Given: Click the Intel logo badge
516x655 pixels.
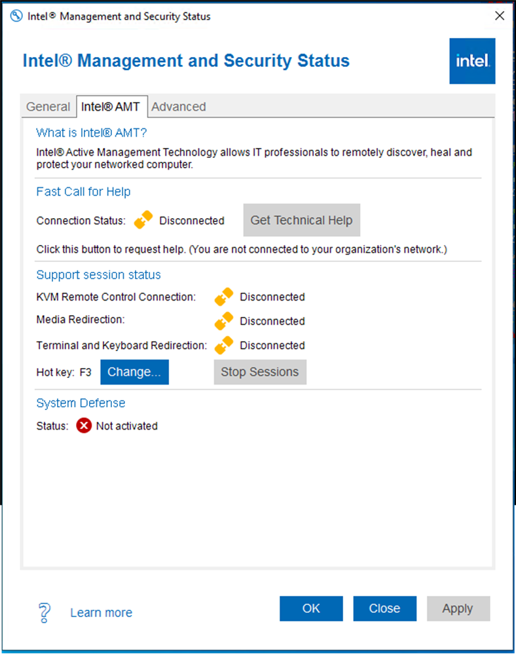Looking at the screenshot, I should (472, 61).
